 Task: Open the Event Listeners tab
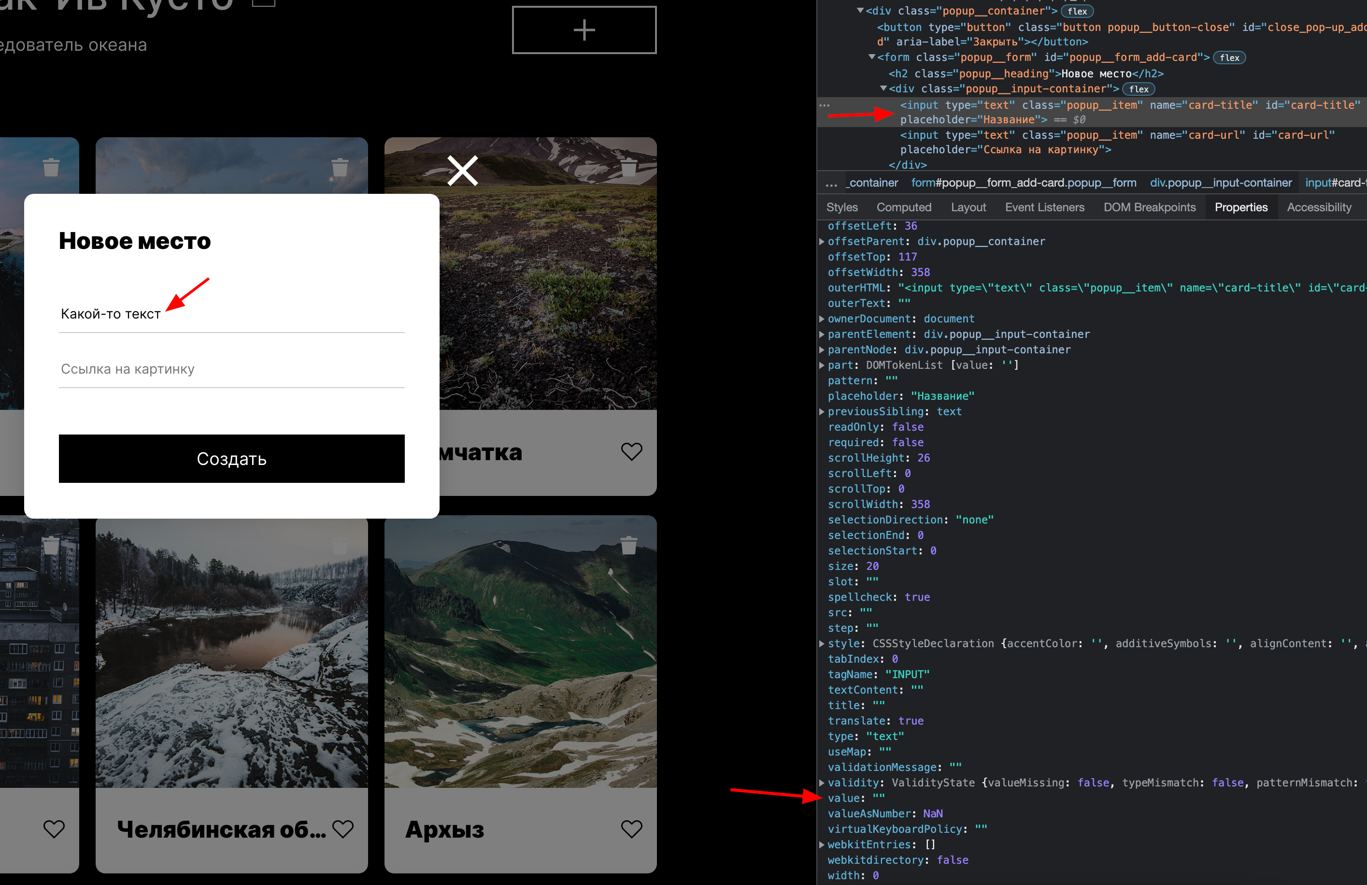(x=1044, y=207)
